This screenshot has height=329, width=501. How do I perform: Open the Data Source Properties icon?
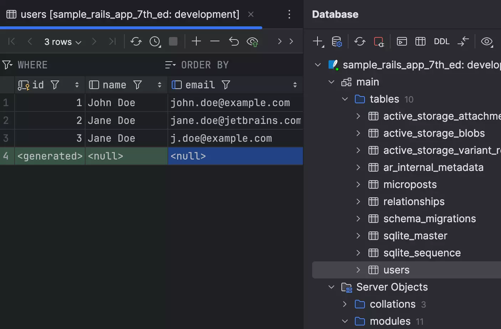tap(337, 41)
